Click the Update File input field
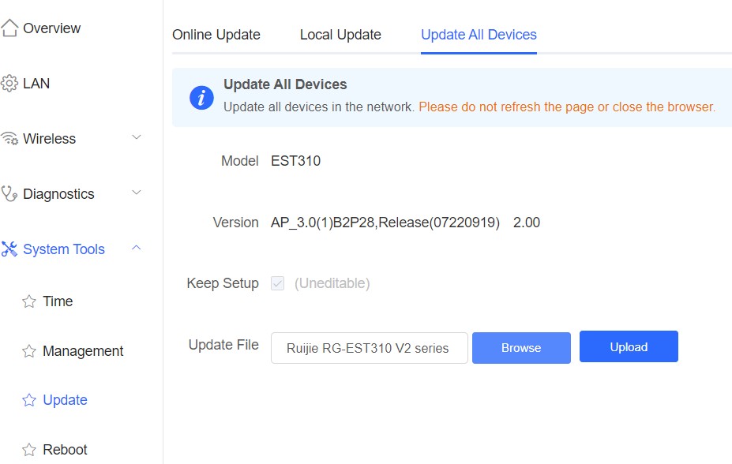This screenshot has height=464, width=732. click(x=370, y=348)
